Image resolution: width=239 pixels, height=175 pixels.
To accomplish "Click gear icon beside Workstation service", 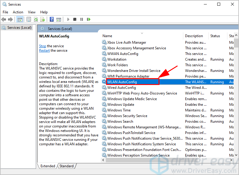I will click(104, 59).
